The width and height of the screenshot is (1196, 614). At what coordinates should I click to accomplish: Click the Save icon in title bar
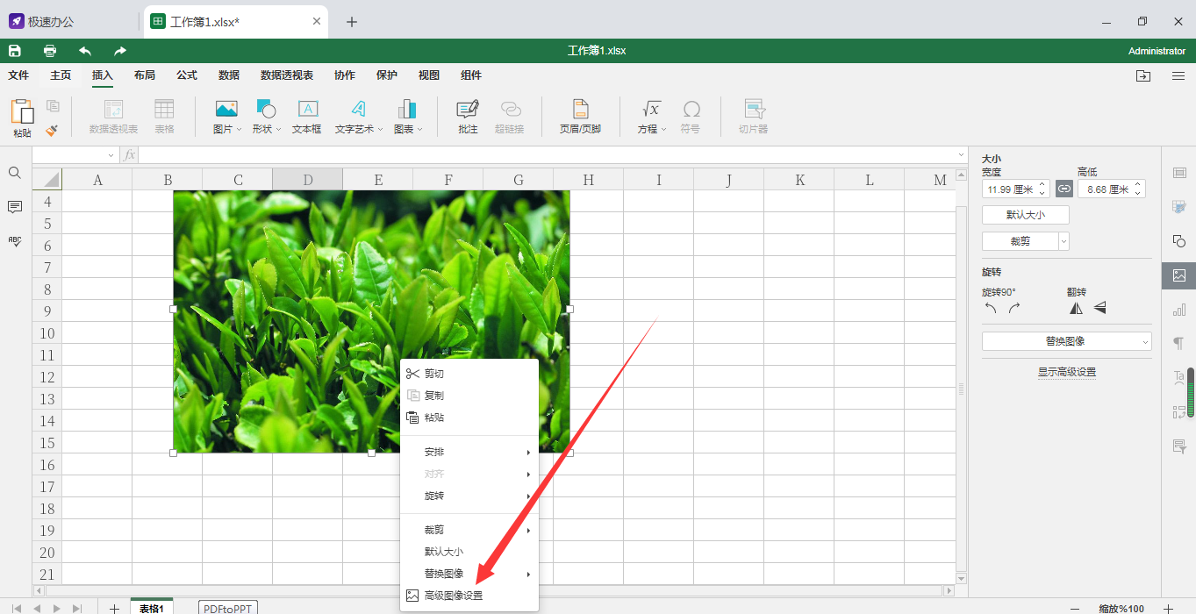pos(15,51)
